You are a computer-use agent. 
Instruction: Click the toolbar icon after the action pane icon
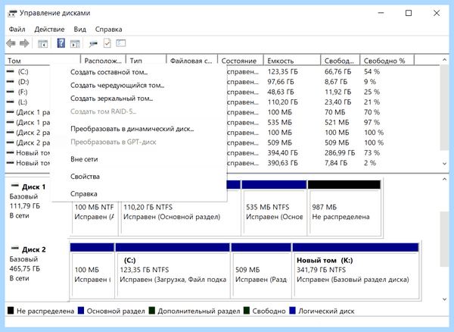click(x=93, y=44)
